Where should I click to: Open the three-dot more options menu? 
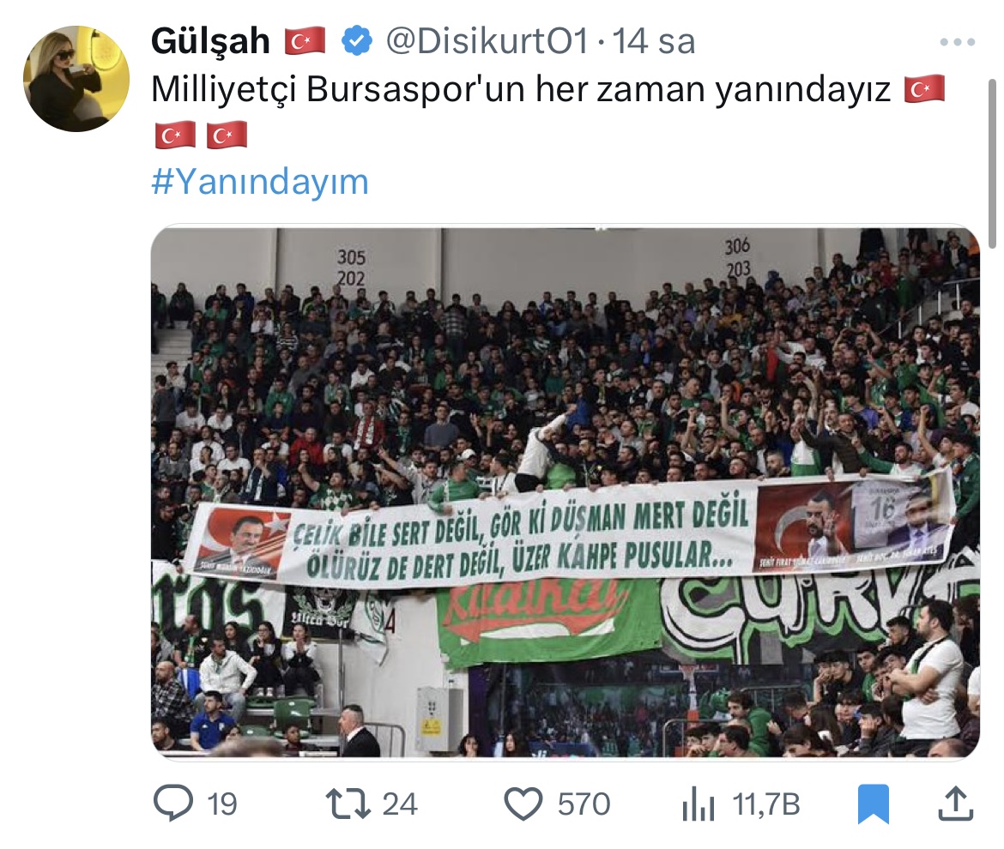(x=958, y=42)
